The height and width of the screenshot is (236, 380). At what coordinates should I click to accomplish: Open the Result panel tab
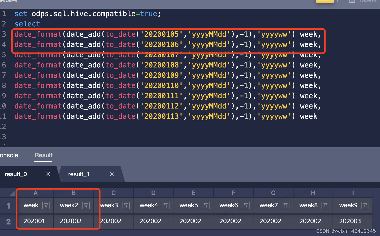(x=43, y=155)
